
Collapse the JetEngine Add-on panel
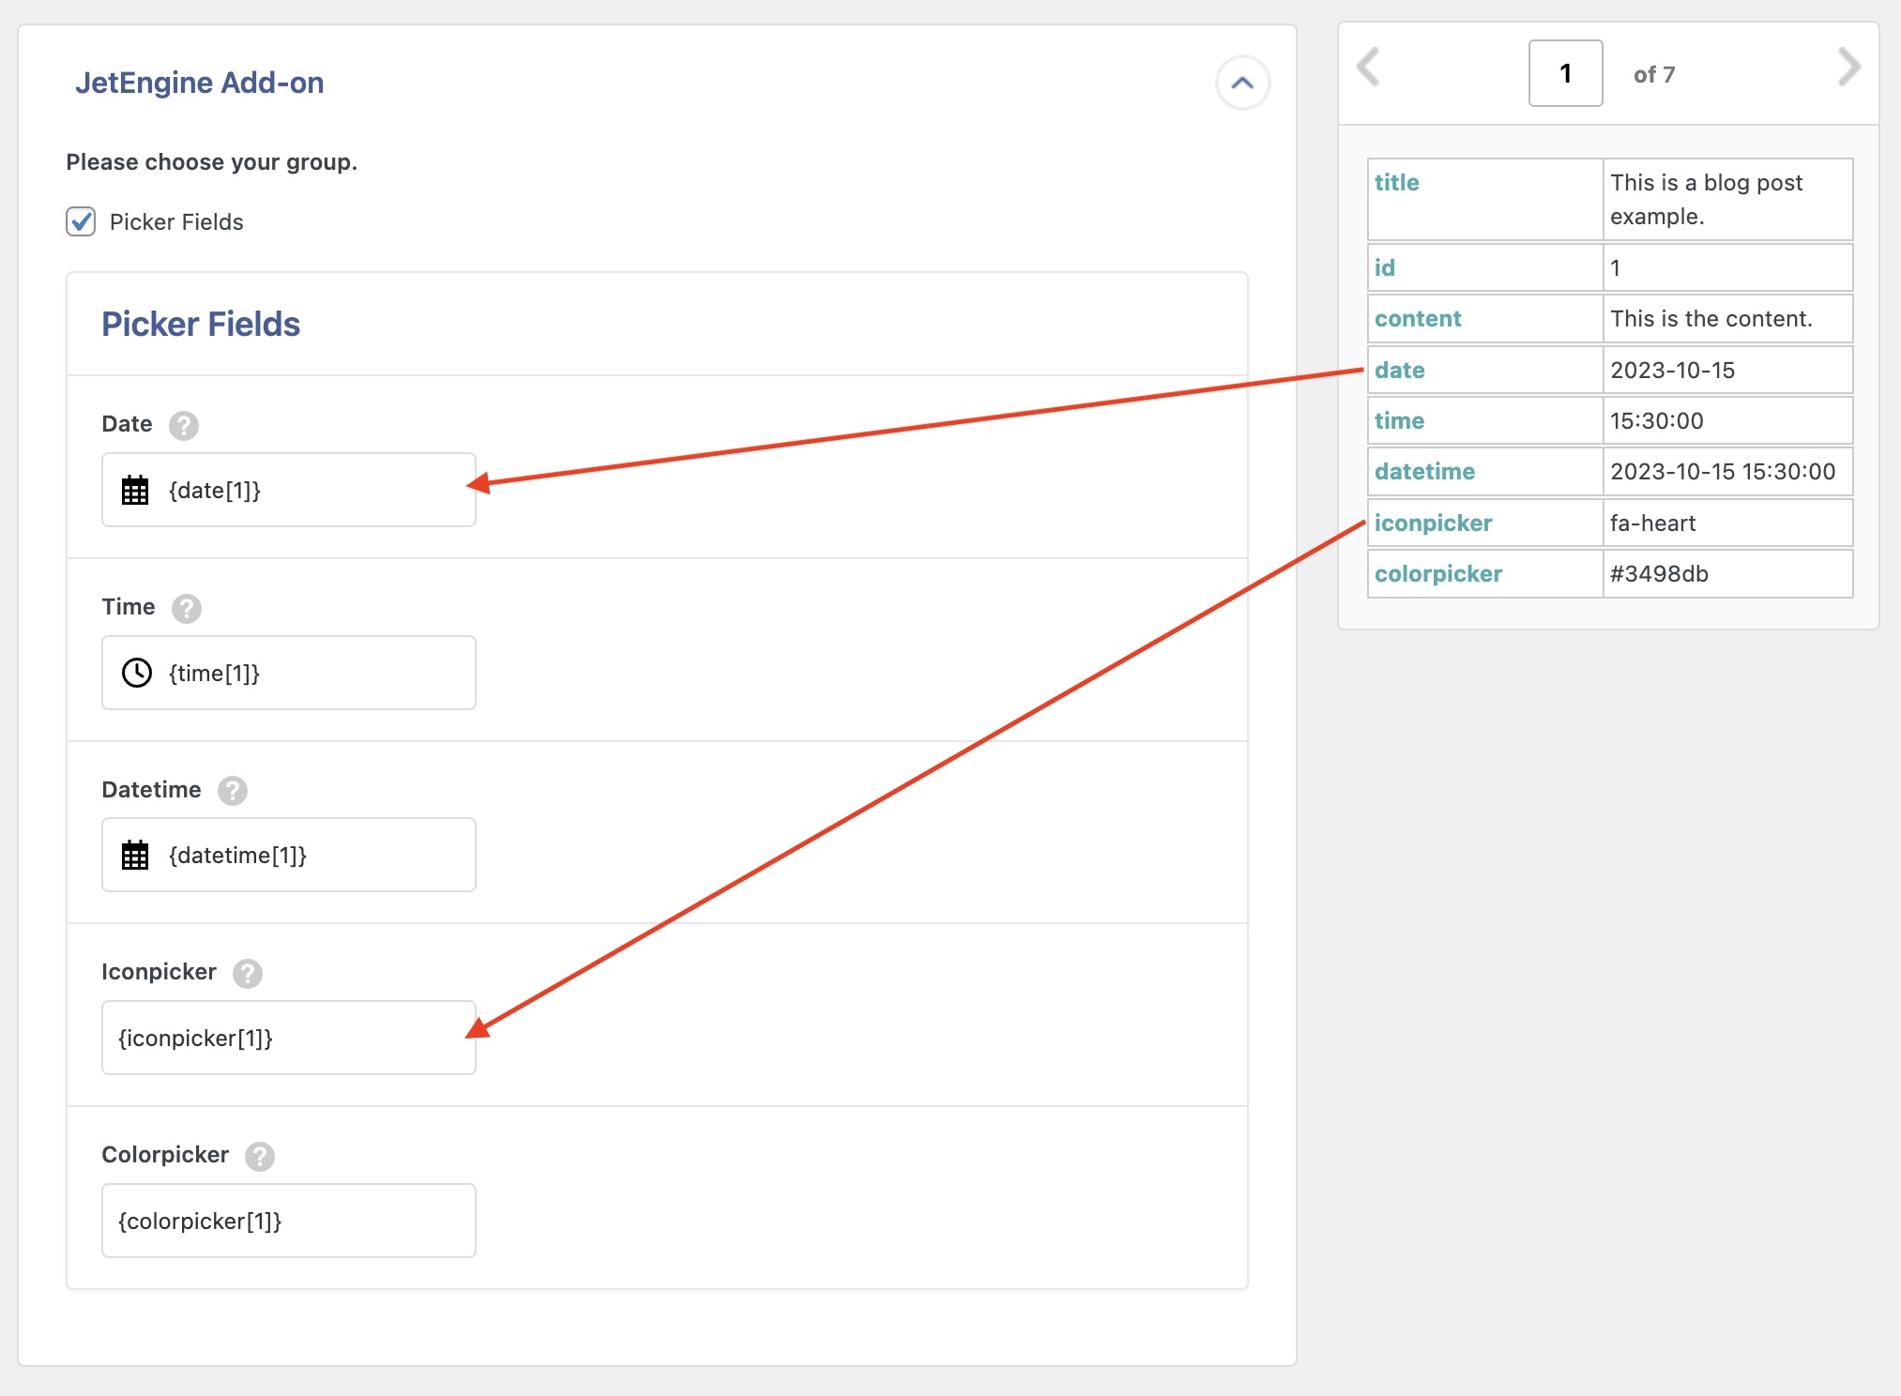click(x=1243, y=83)
